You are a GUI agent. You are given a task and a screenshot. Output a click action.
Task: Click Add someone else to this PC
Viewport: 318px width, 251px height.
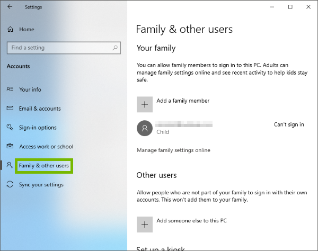[192, 221]
